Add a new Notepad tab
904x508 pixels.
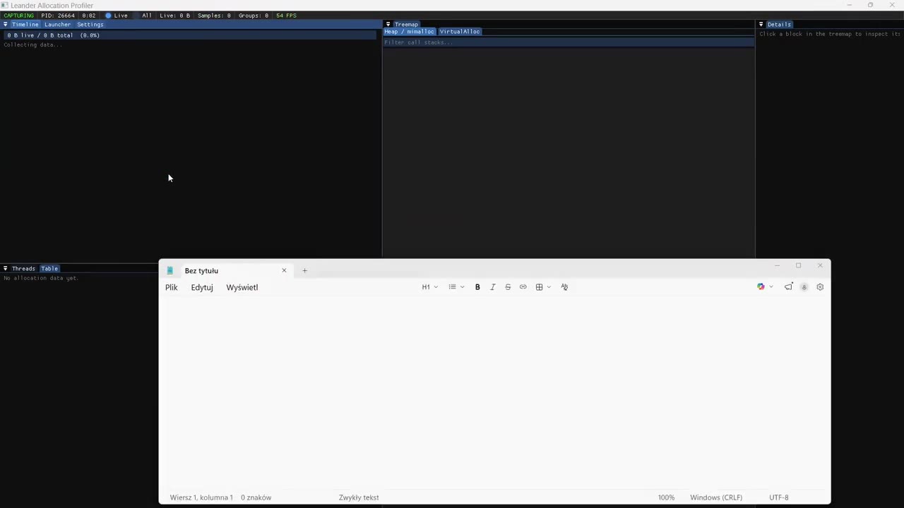(x=304, y=271)
